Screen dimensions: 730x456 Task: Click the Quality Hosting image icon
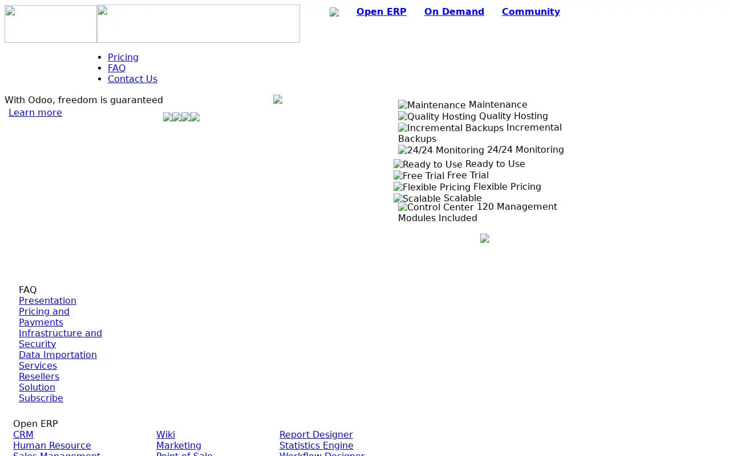click(437, 116)
